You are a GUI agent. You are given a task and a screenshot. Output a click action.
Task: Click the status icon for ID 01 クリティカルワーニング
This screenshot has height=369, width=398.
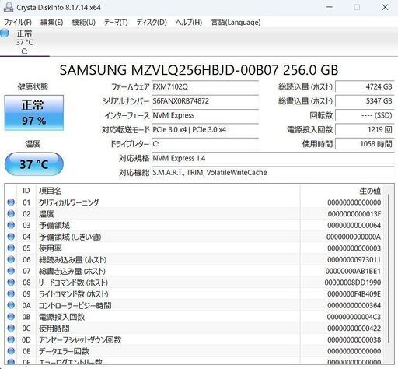11,202
